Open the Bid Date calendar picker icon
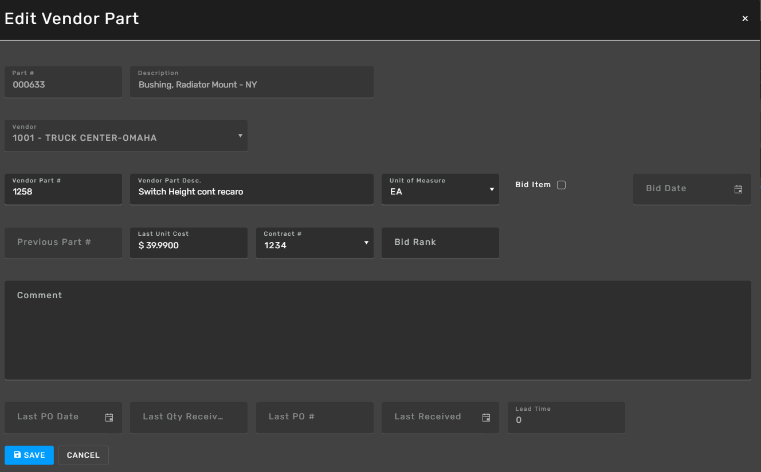 (738, 189)
